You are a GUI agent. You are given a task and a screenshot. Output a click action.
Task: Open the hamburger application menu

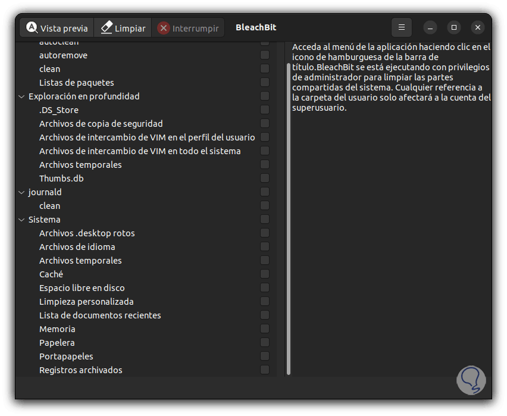coord(401,27)
